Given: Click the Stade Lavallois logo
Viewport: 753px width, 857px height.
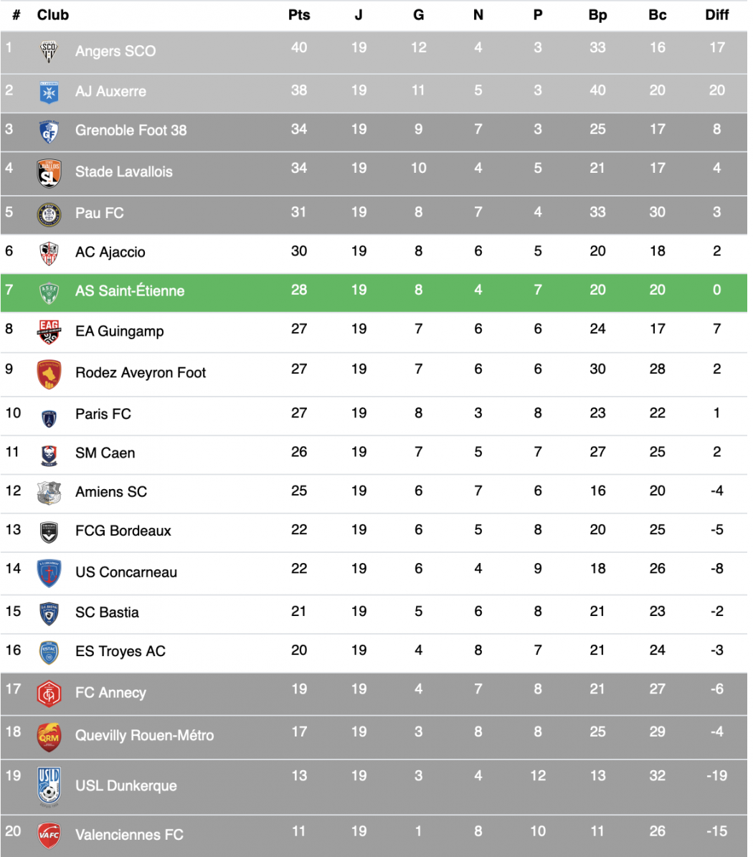Looking at the screenshot, I should click(x=49, y=172).
